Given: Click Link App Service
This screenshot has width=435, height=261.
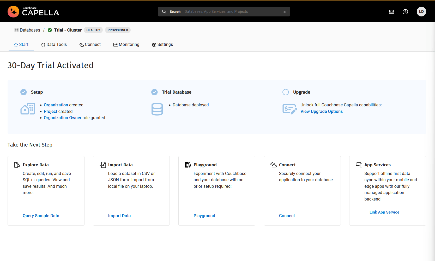Looking at the screenshot, I should coord(384,212).
